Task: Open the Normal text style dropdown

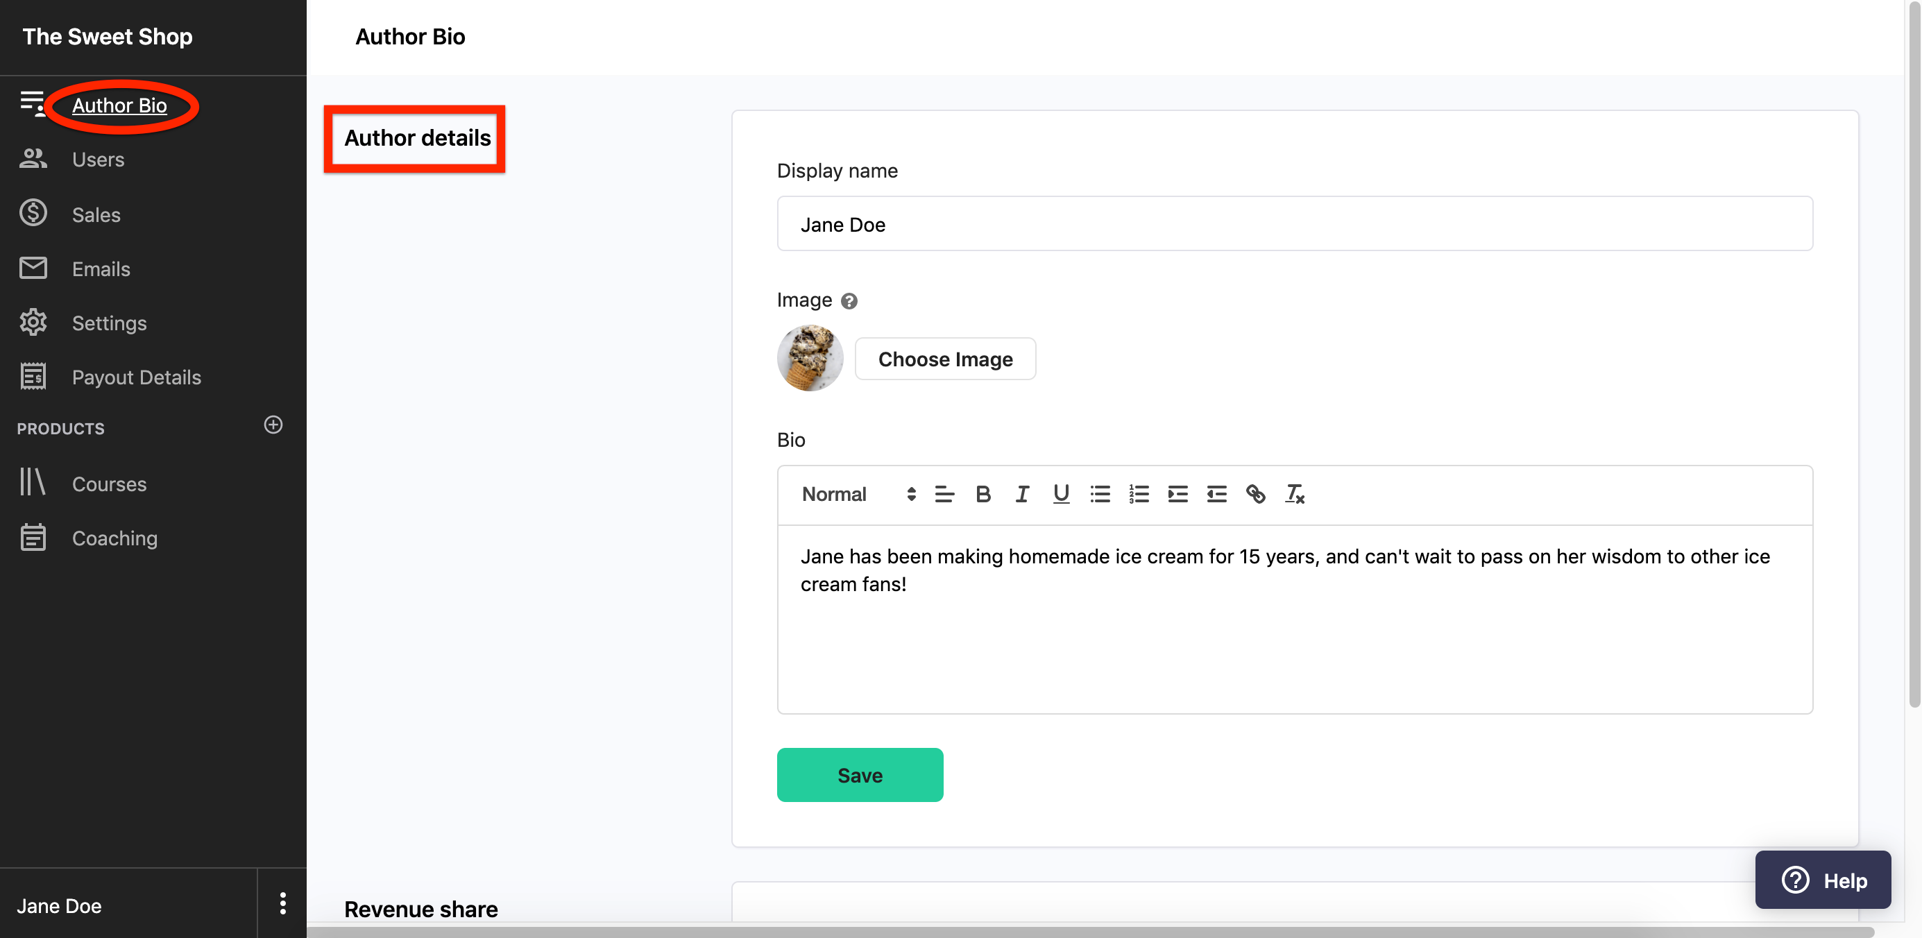Action: (x=858, y=494)
